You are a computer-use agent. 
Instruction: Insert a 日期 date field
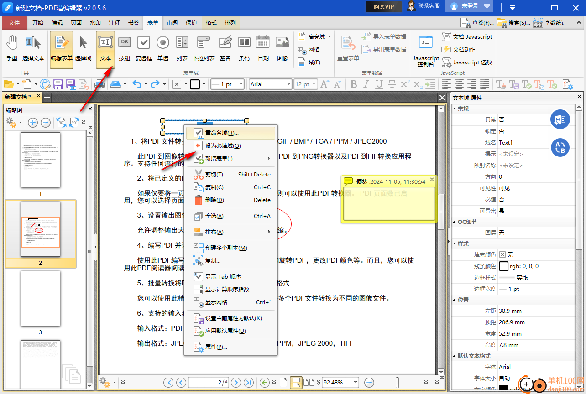(263, 48)
